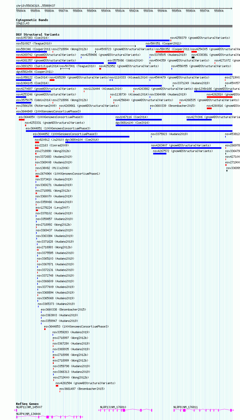The width and height of the screenshot is (240, 420).
Task: Click esv3644851 variant label
Action: pos(58,128)
